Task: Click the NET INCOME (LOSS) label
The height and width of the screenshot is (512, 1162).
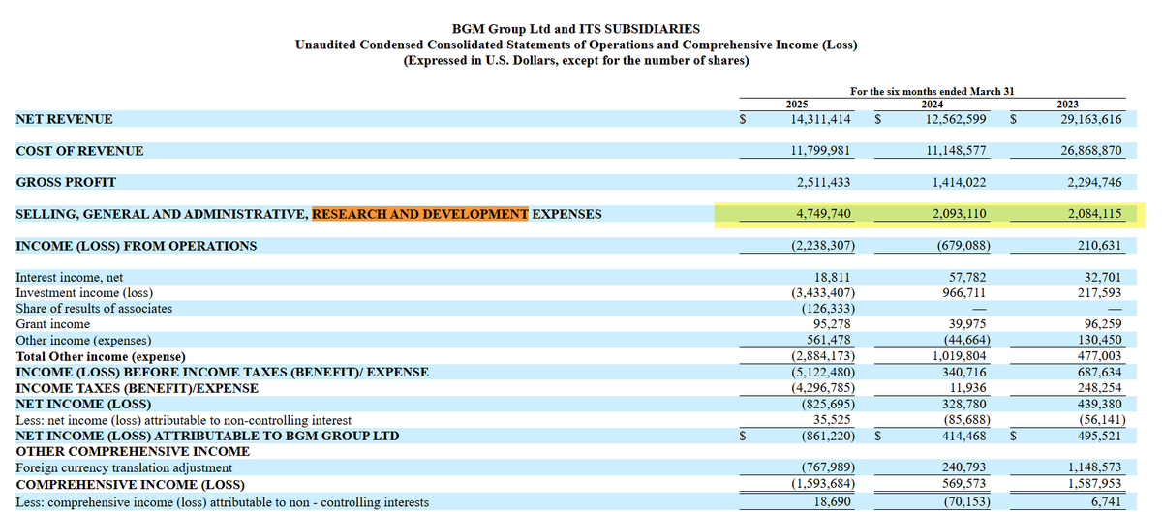Action: pyautogui.click(x=83, y=404)
